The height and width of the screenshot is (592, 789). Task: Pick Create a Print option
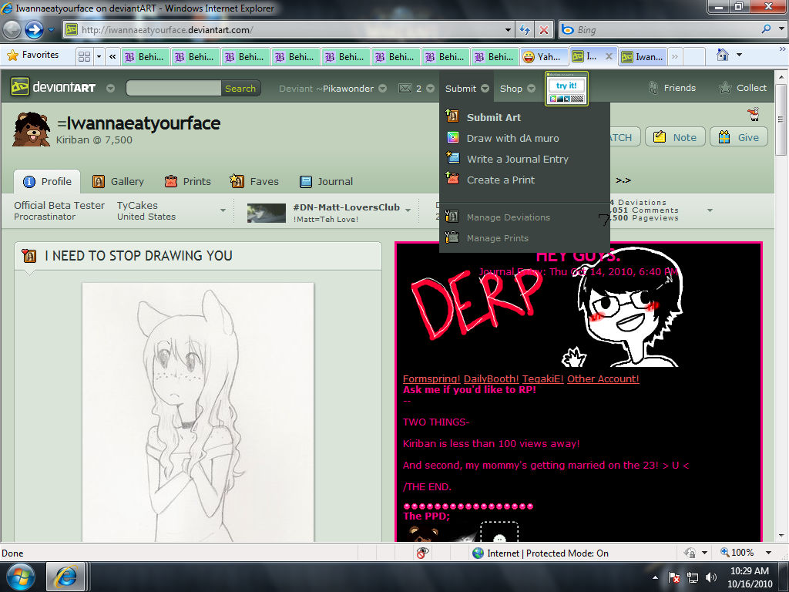click(x=500, y=180)
